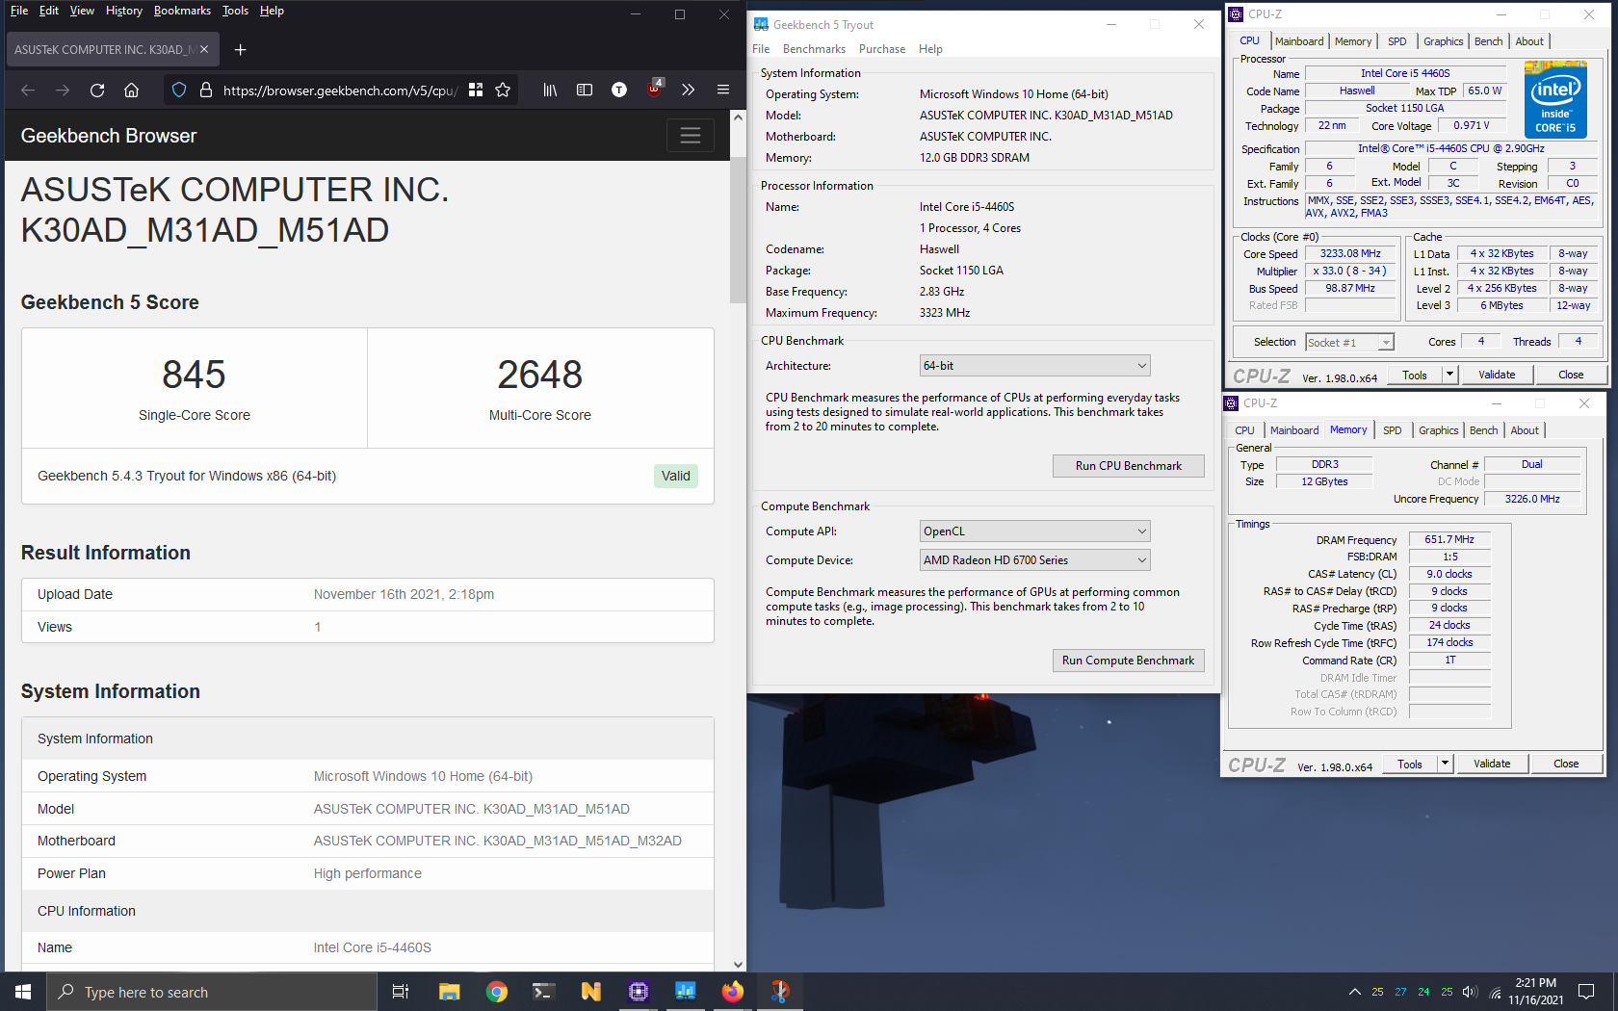The width and height of the screenshot is (1618, 1011).
Task: Open Windows Start menu
Action: pyautogui.click(x=23, y=992)
